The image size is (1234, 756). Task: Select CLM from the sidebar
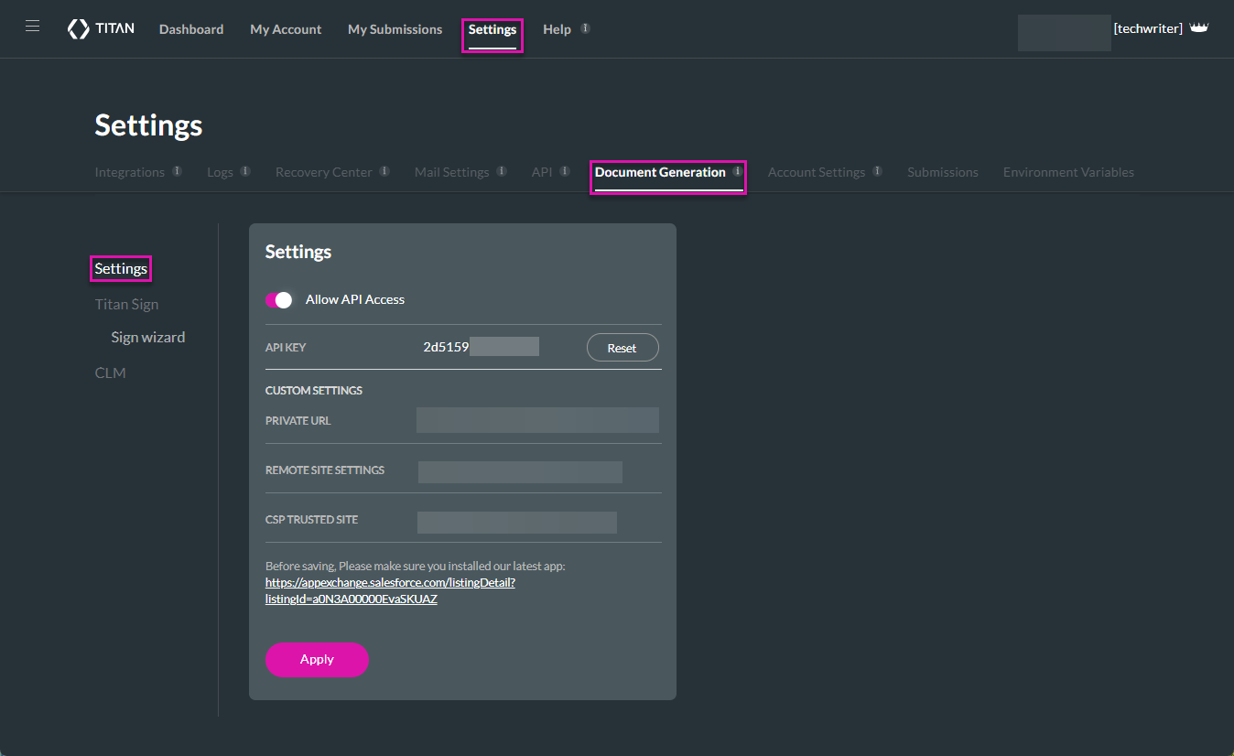(x=110, y=372)
